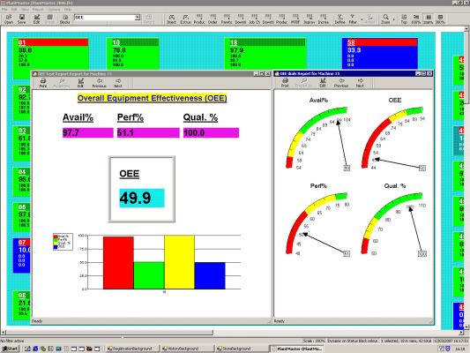This screenshot has width=470, height=353.
Task: Click the blue OEE bar in chart
Action: click(210, 275)
